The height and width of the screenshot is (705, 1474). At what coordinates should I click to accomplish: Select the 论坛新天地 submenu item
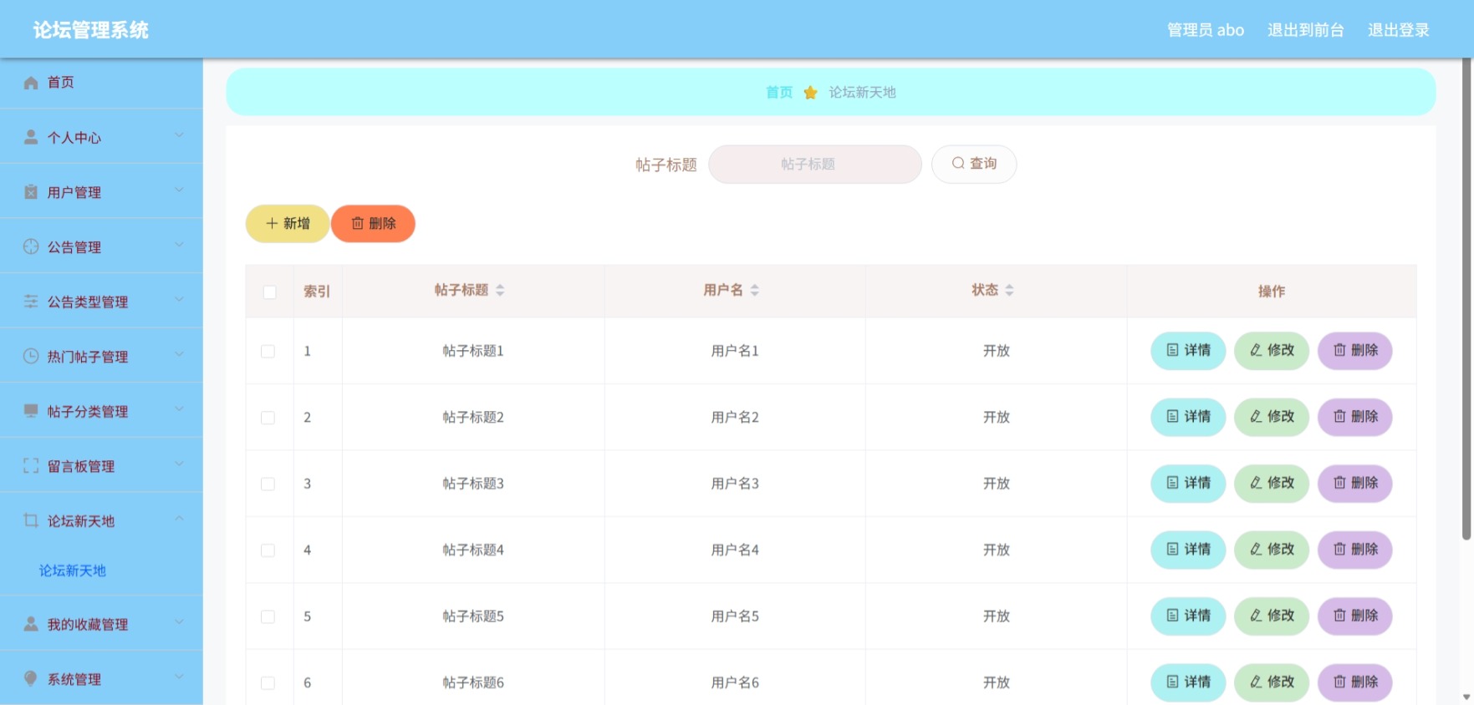pos(73,571)
